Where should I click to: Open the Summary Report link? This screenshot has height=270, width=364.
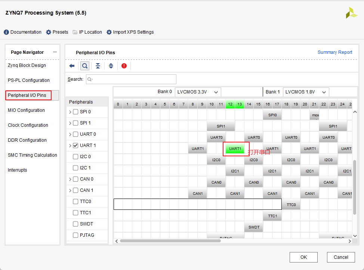[335, 52]
